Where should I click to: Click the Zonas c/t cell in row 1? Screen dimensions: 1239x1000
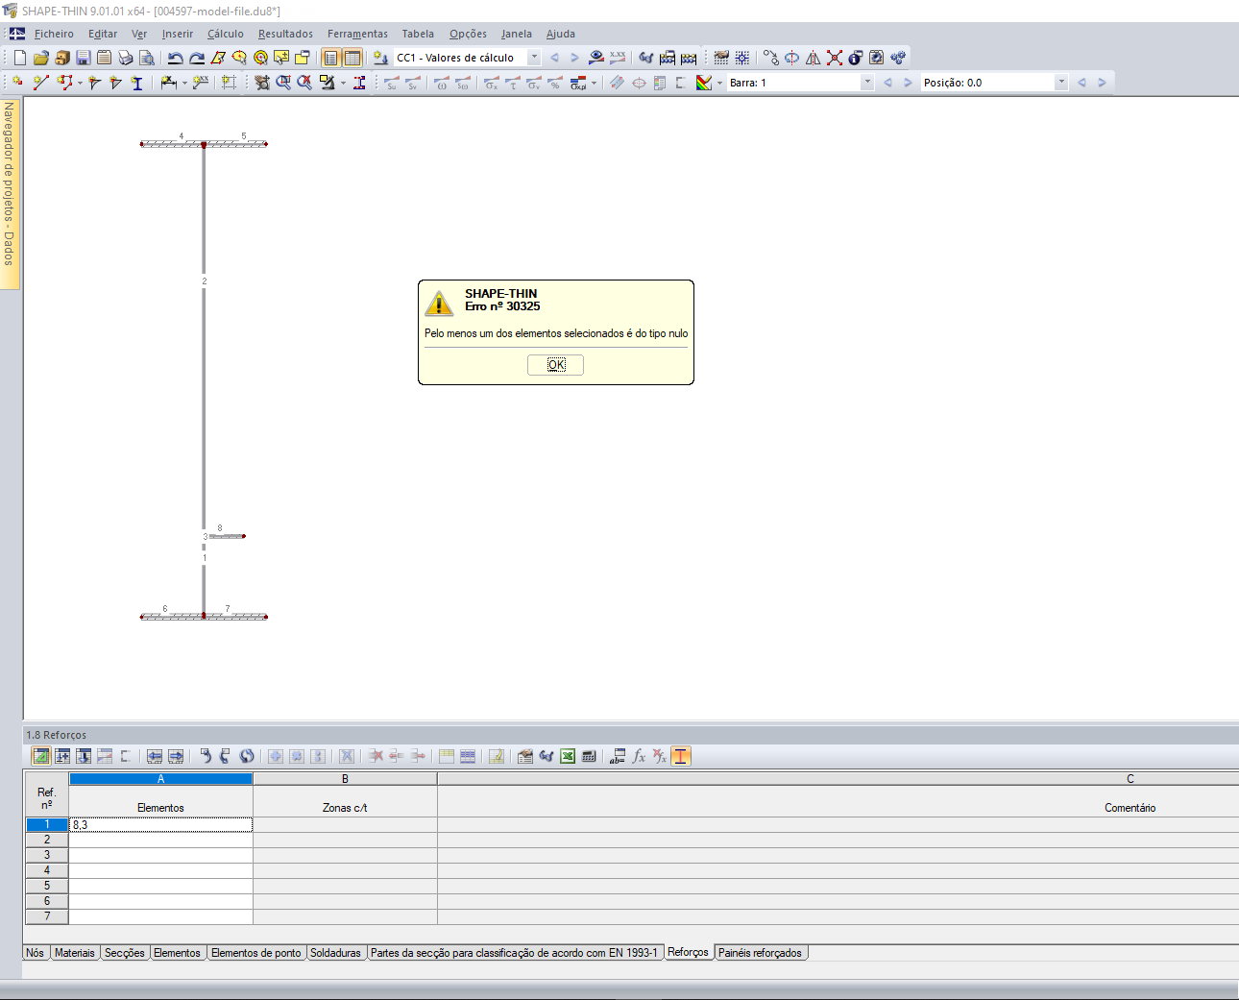(x=345, y=824)
